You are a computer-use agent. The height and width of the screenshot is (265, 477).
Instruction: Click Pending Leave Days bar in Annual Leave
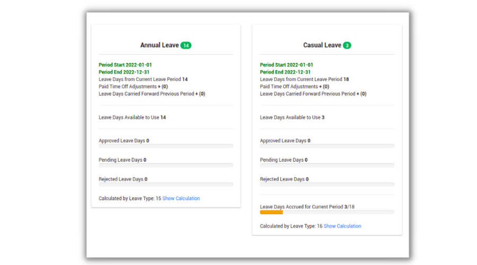pos(166,165)
